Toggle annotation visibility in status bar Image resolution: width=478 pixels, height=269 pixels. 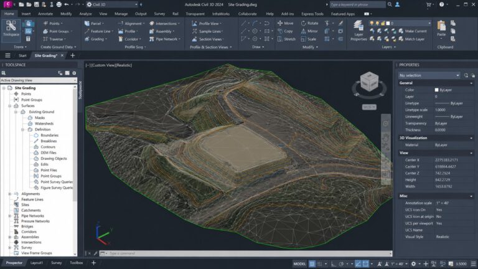pyautogui.click(x=379, y=264)
